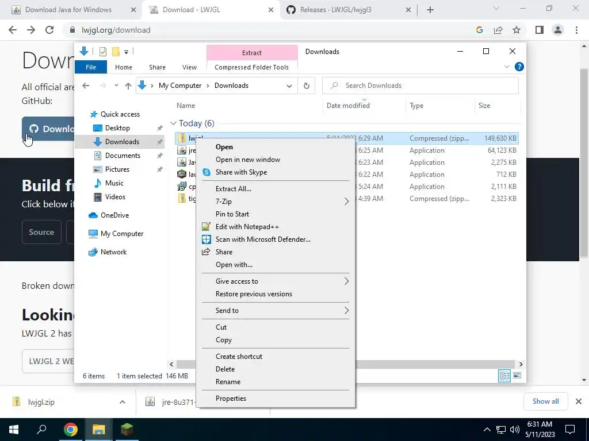Open Minecraft from the taskbar
This screenshot has width=589, height=441.
coord(127,430)
